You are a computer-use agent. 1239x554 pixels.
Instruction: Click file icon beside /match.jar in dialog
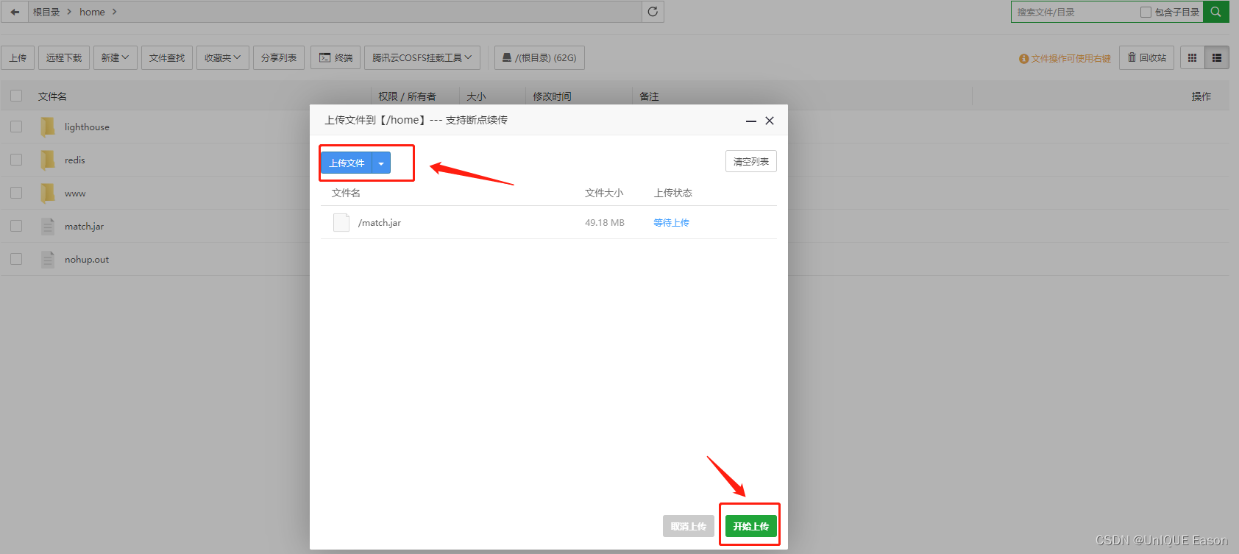341,222
